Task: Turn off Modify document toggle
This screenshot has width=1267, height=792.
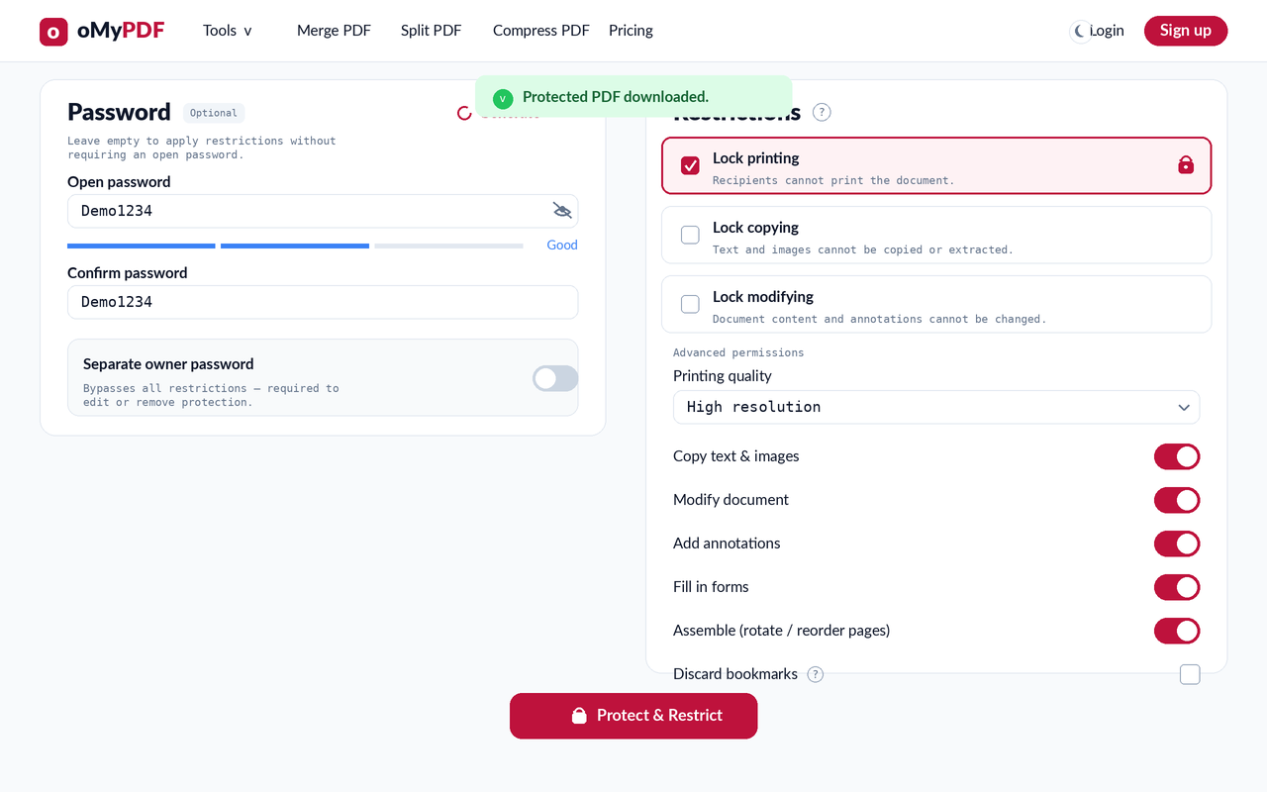Action: pyautogui.click(x=1177, y=500)
